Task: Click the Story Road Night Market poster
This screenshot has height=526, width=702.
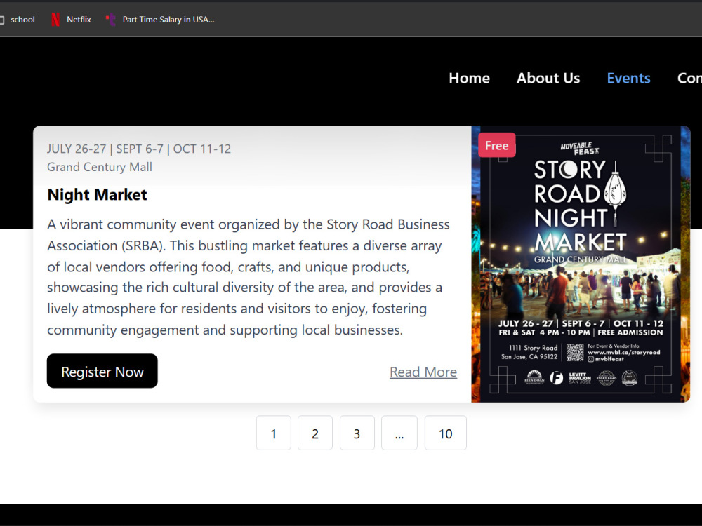Action: tap(581, 264)
